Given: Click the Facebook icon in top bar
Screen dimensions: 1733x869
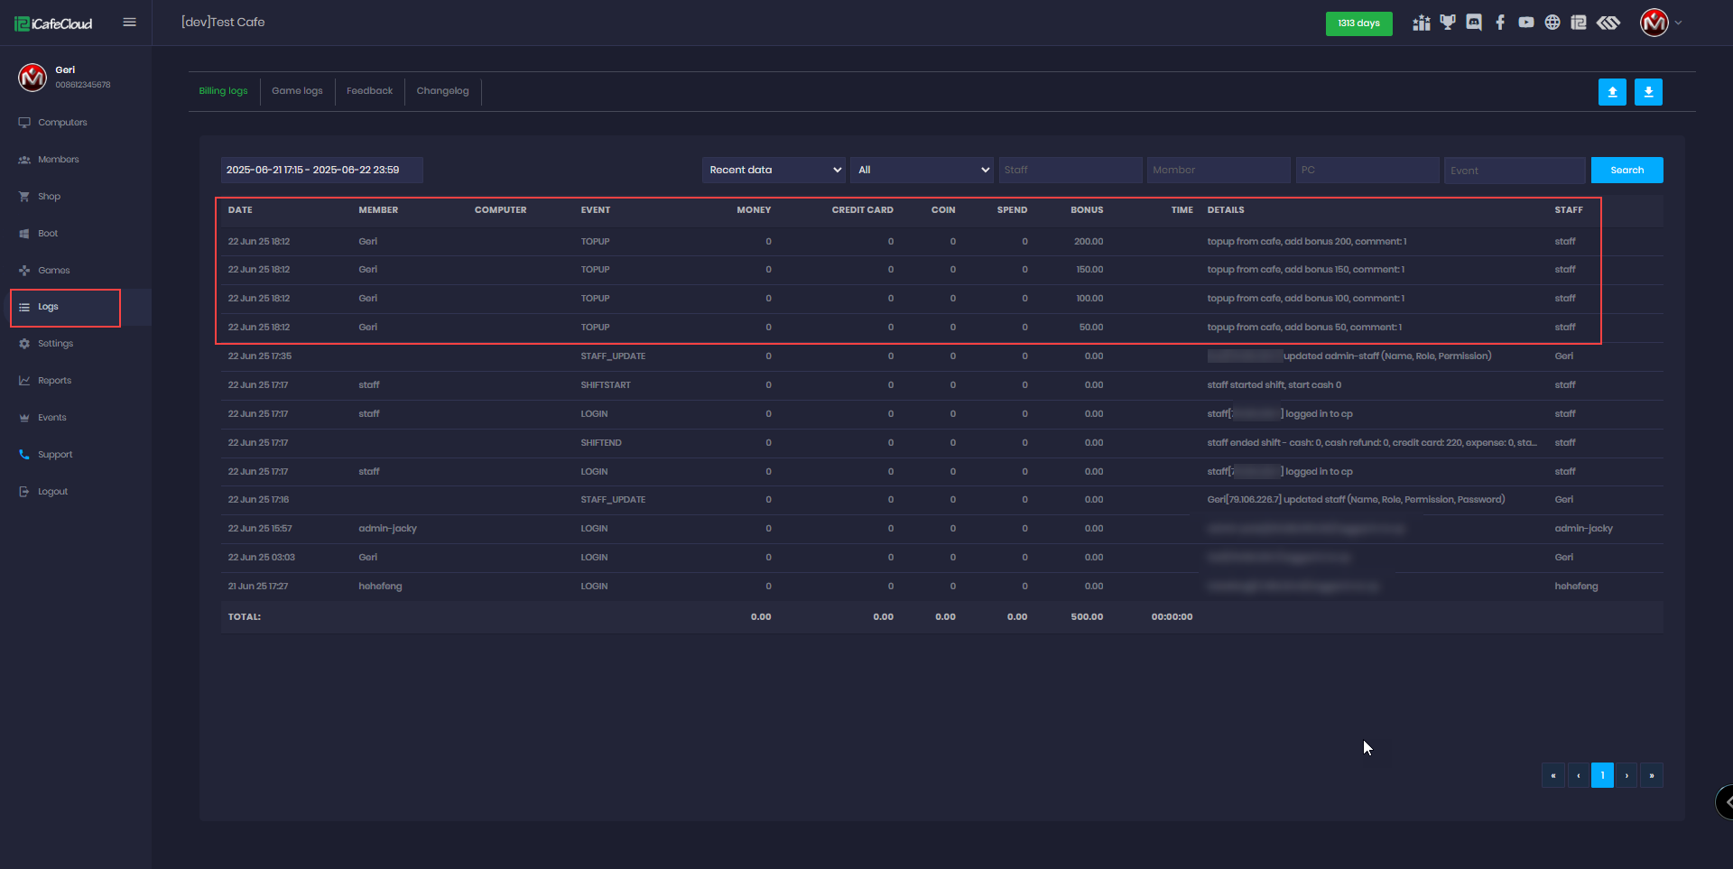Looking at the screenshot, I should pyautogui.click(x=1500, y=23).
